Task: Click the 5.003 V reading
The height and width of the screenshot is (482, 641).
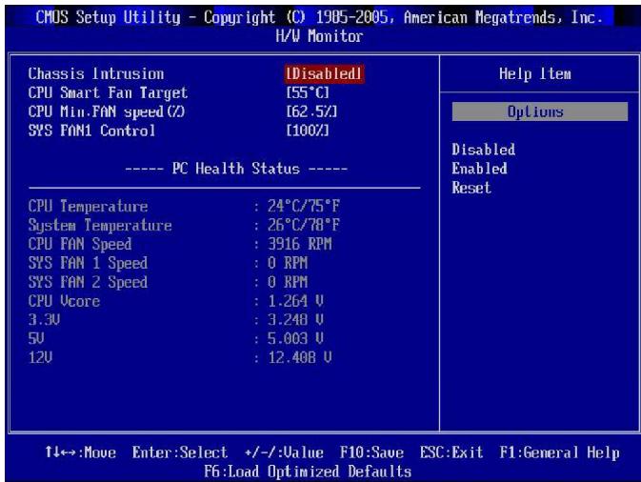Action: coord(295,338)
